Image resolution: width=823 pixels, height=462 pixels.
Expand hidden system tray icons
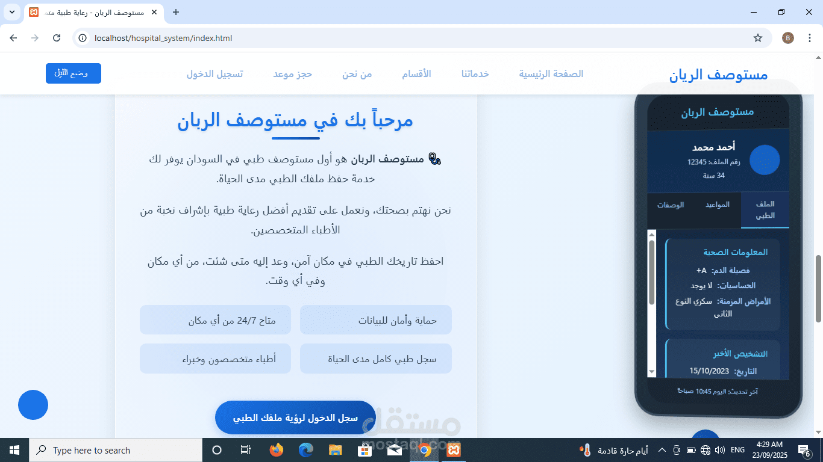[661, 449]
